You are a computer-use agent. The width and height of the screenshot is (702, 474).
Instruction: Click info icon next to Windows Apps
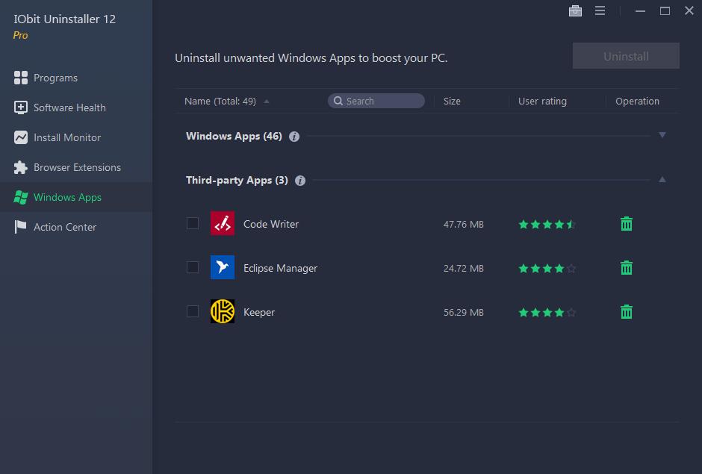(x=294, y=137)
